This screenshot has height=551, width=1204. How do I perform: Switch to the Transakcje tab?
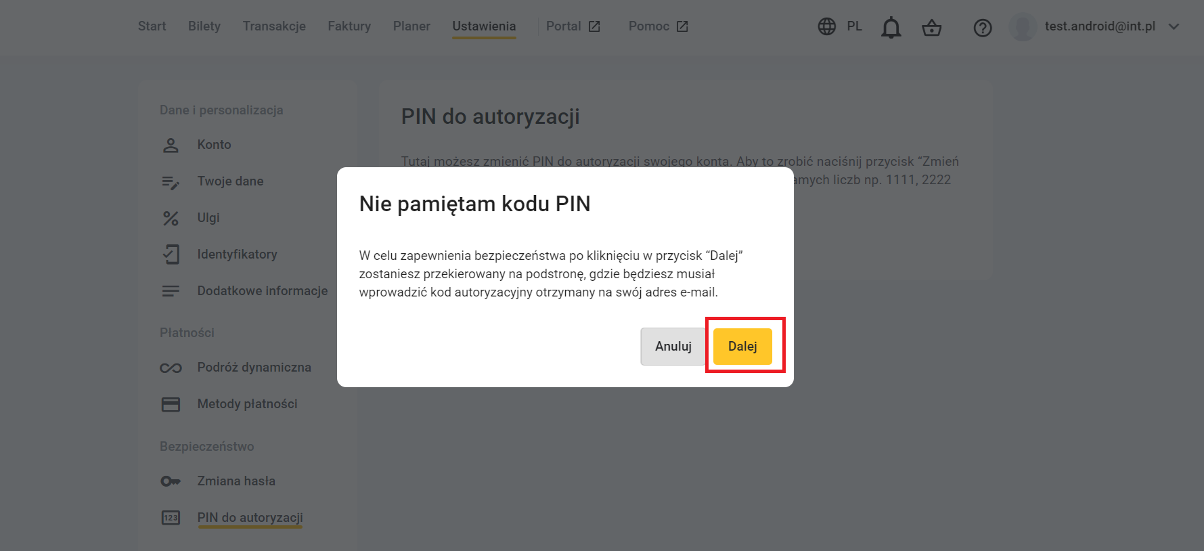274,26
